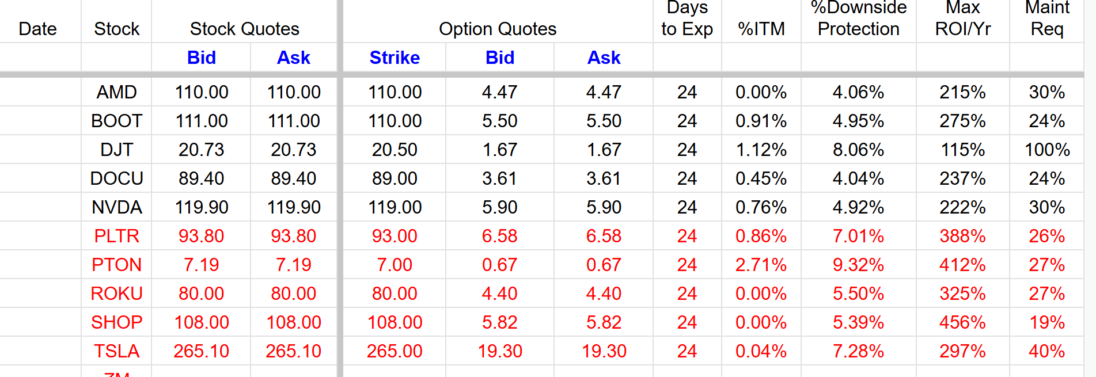Viewport: 1096px width, 377px height.
Task: Select the ROKU ticker cell
Action: [116, 294]
